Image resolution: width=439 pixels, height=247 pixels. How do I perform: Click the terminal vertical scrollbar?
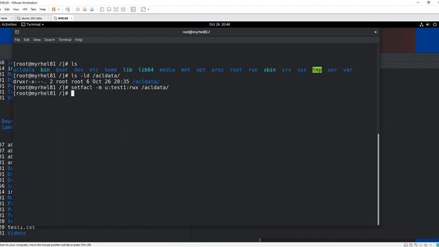click(x=378, y=179)
